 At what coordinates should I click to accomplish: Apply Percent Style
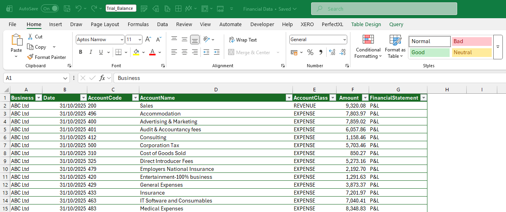pos(310,52)
